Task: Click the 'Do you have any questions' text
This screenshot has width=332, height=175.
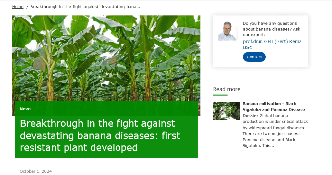Action: click(270, 23)
